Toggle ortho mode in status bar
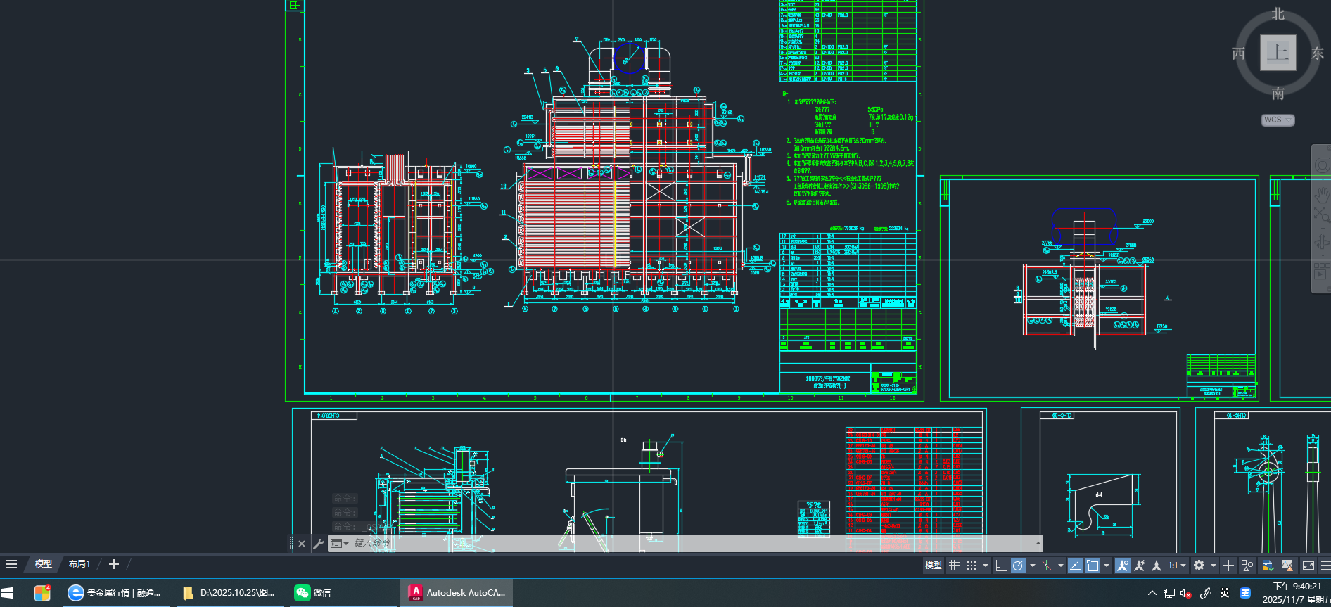This screenshot has height=607, width=1331. [1000, 566]
